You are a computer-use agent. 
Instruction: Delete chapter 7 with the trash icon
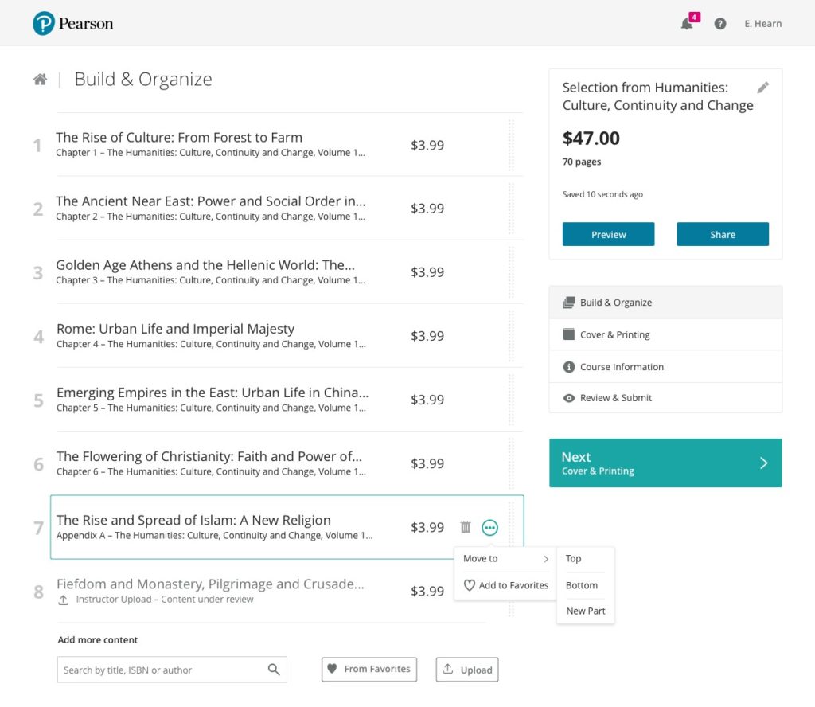tap(466, 527)
